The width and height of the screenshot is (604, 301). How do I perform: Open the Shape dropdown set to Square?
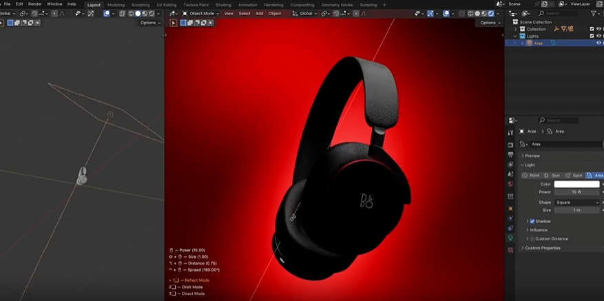point(576,203)
